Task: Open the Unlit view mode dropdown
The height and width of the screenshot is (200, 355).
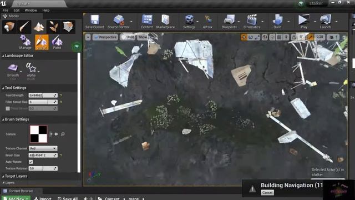Action: [x=128, y=37]
